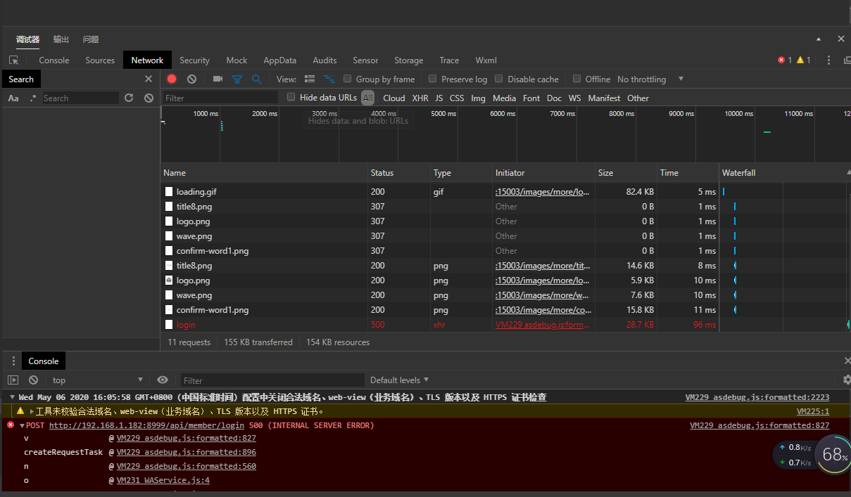Open the AppData tab
Screen dimensions: 851x497
279,60
